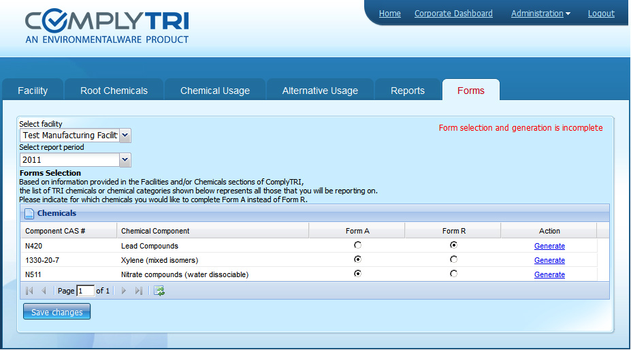The height and width of the screenshot is (350, 631).
Task: Open the Corporate Dashboard link
Action: click(x=453, y=14)
